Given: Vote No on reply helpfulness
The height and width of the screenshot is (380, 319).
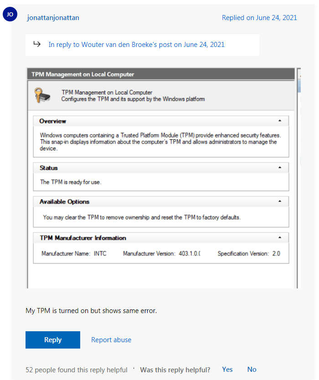Looking at the screenshot, I should tap(252, 370).
